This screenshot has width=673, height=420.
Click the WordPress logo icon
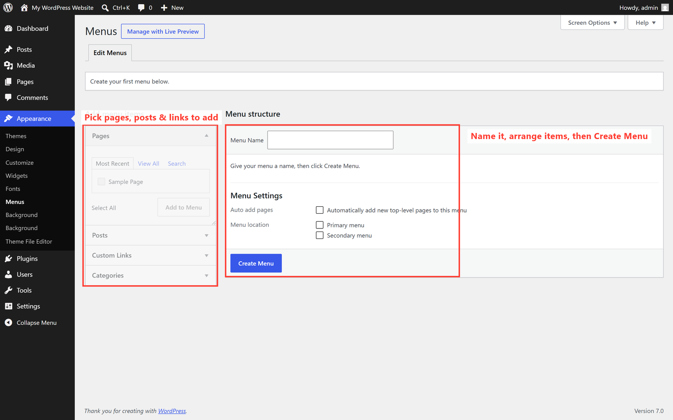tap(8, 8)
